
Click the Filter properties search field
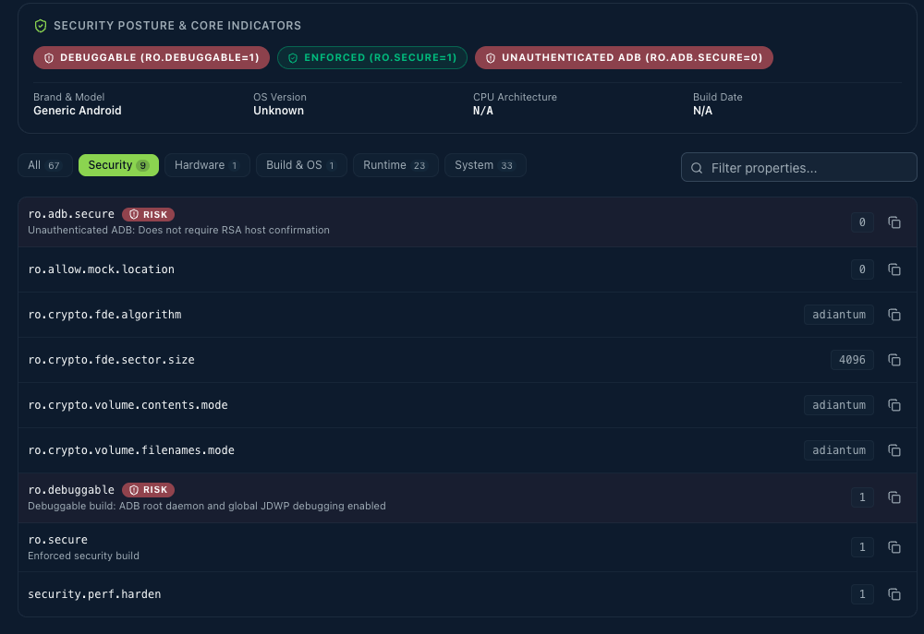798,168
